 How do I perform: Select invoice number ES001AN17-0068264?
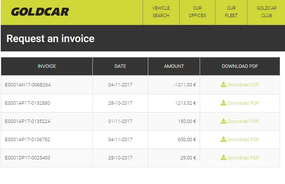(x=28, y=85)
